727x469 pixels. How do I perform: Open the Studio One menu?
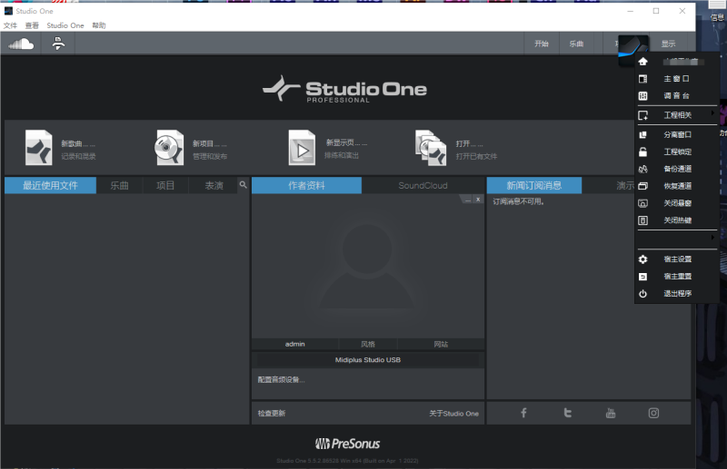click(65, 25)
